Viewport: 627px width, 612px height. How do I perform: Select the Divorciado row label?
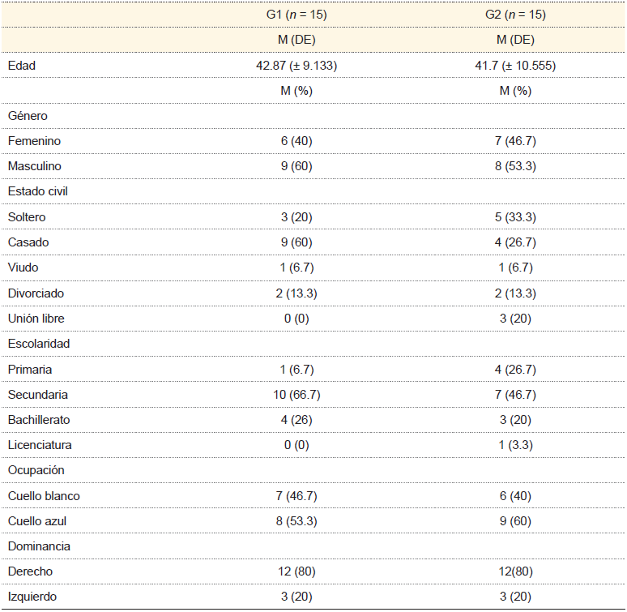point(36,293)
